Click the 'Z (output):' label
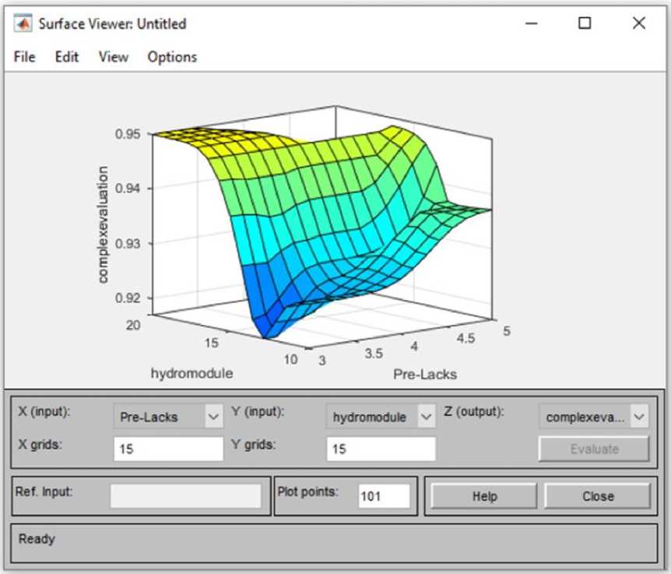 tap(474, 412)
